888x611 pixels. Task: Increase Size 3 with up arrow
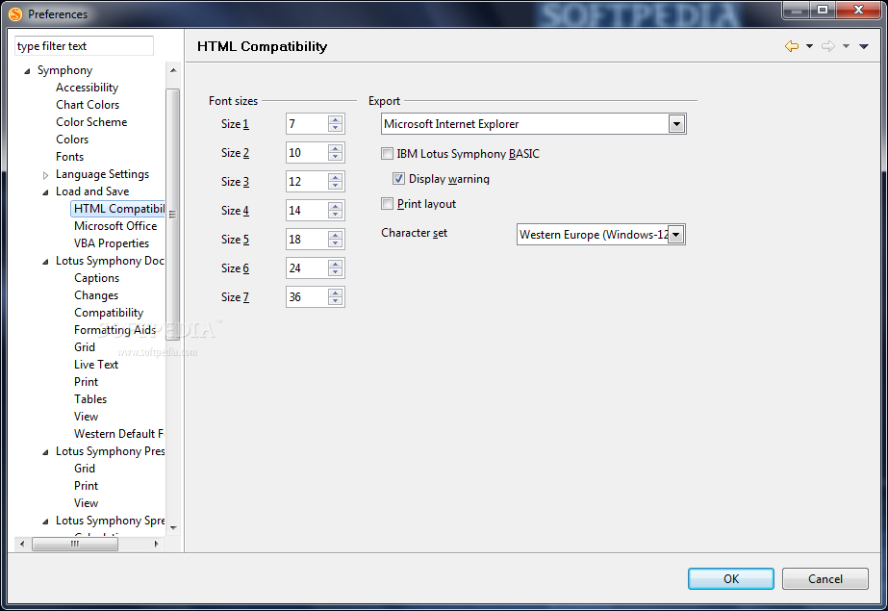click(335, 177)
